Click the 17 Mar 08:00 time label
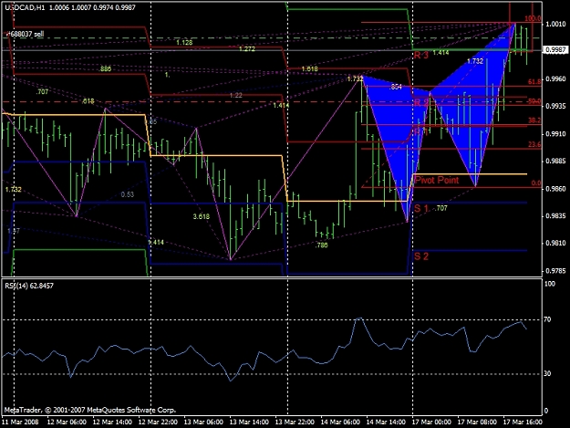 (477, 423)
